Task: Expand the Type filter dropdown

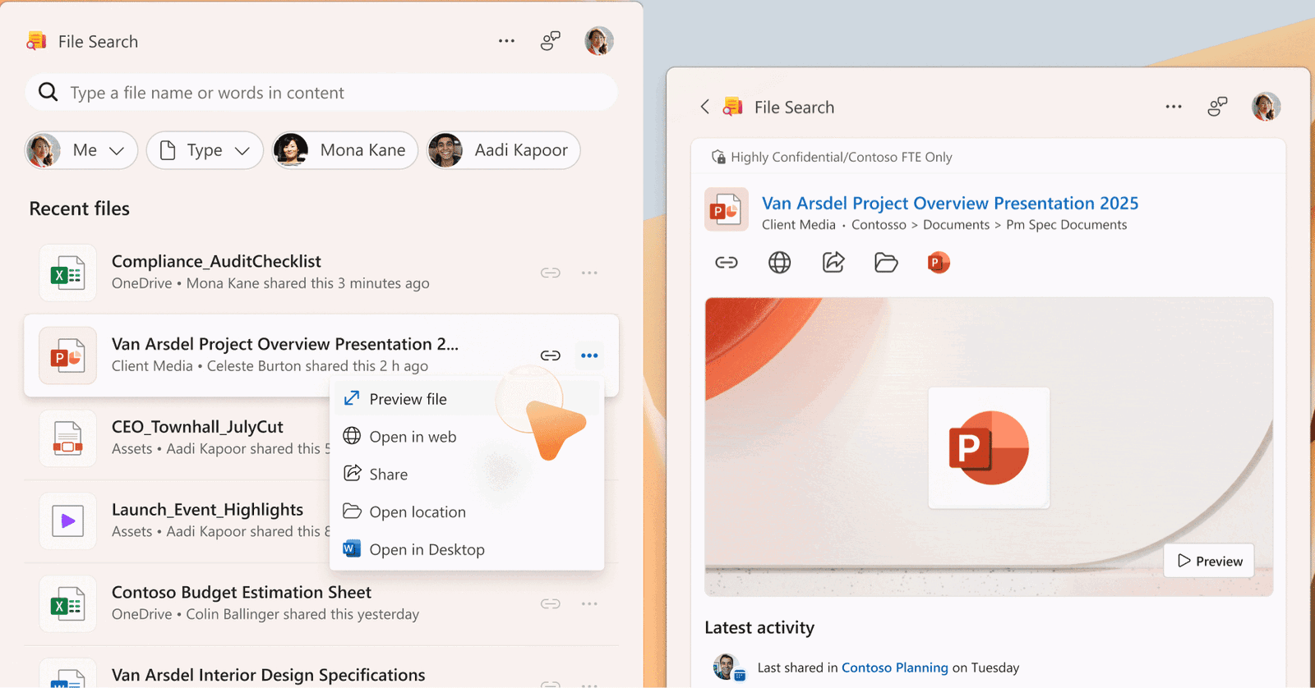Action: pyautogui.click(x=205, y=150)
